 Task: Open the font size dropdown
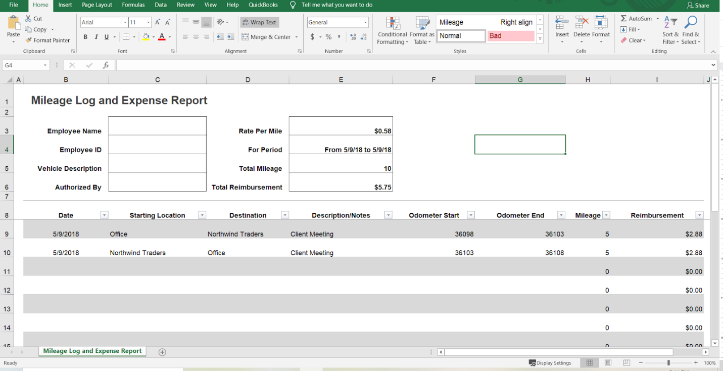149,22
